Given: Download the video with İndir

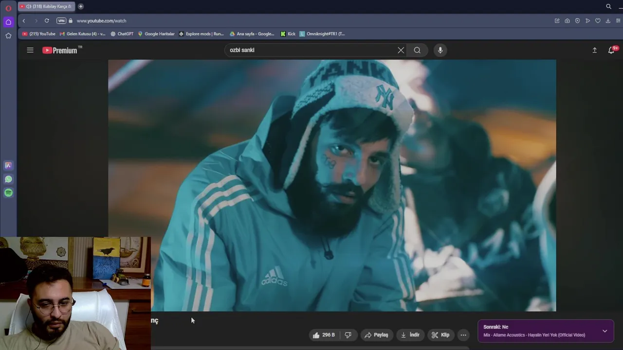Looking at the screenshot, I should (410, 335).
